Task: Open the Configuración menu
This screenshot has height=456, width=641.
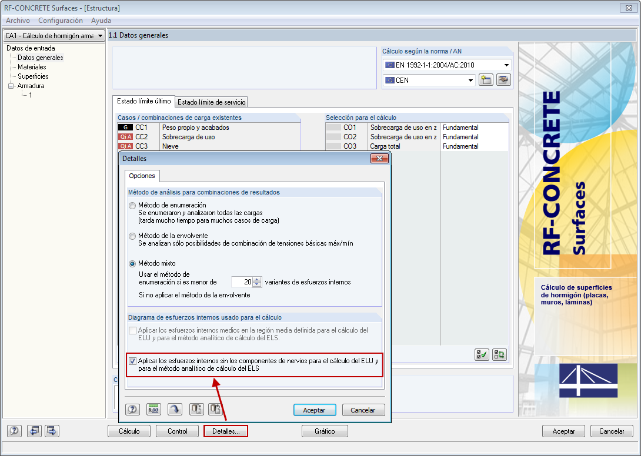Action: point(61,21)
